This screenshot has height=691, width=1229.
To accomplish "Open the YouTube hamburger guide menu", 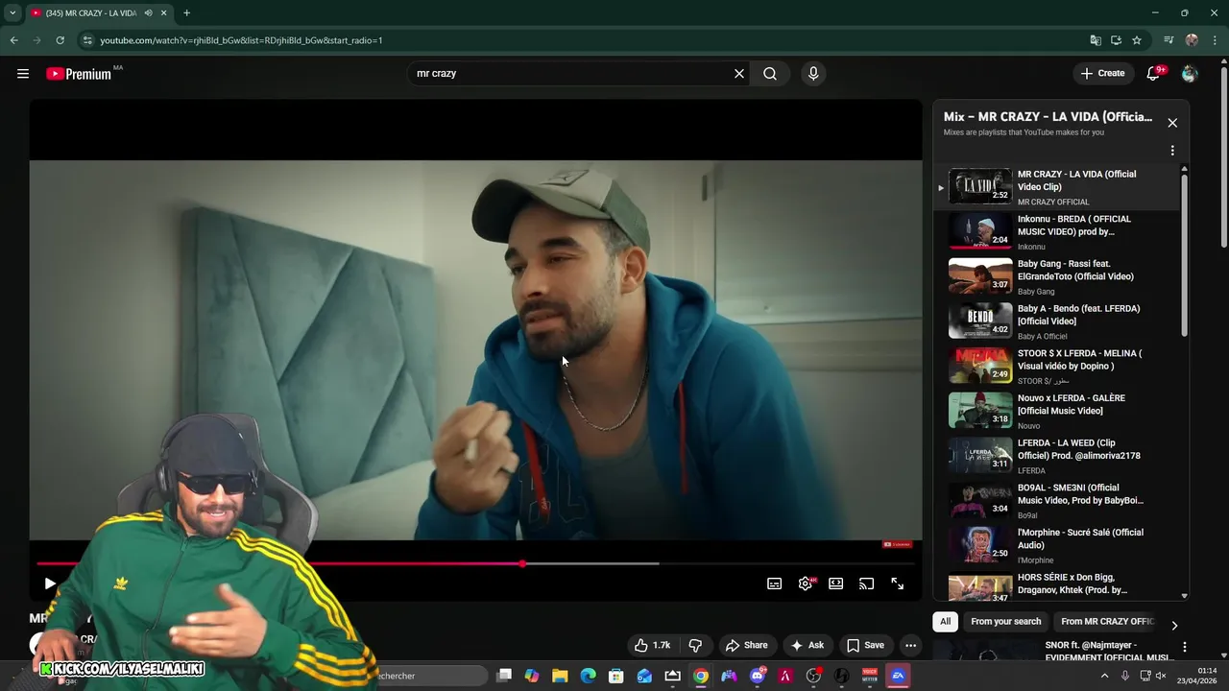I will (23, 74).
